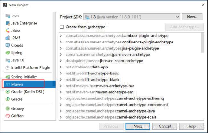Select Gradle (Kotlin DSL) project type

click(x=28, y=92)
